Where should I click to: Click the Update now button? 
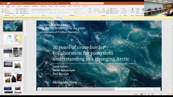[x=59, y=18]
